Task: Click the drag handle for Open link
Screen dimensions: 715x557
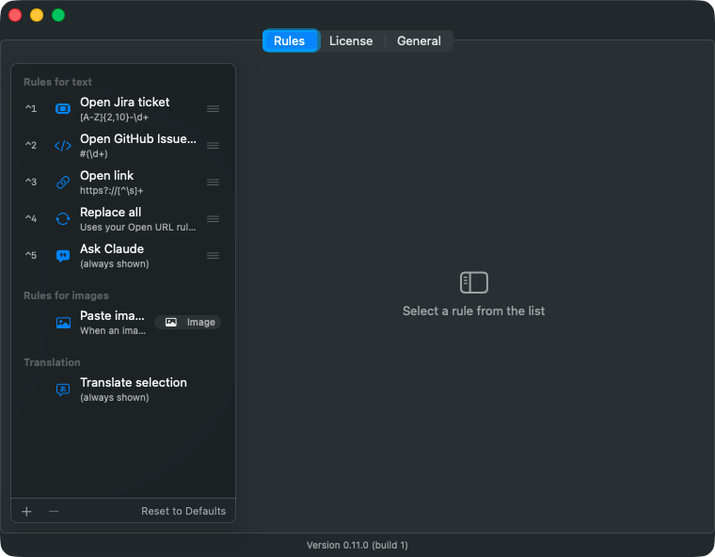Action: (213, 182)
